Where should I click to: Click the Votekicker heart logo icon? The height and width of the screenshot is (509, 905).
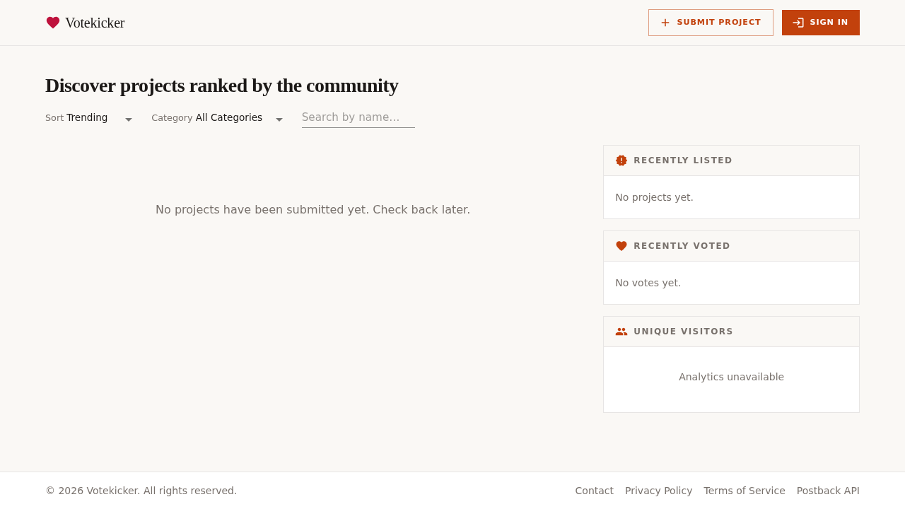(53, 23)
